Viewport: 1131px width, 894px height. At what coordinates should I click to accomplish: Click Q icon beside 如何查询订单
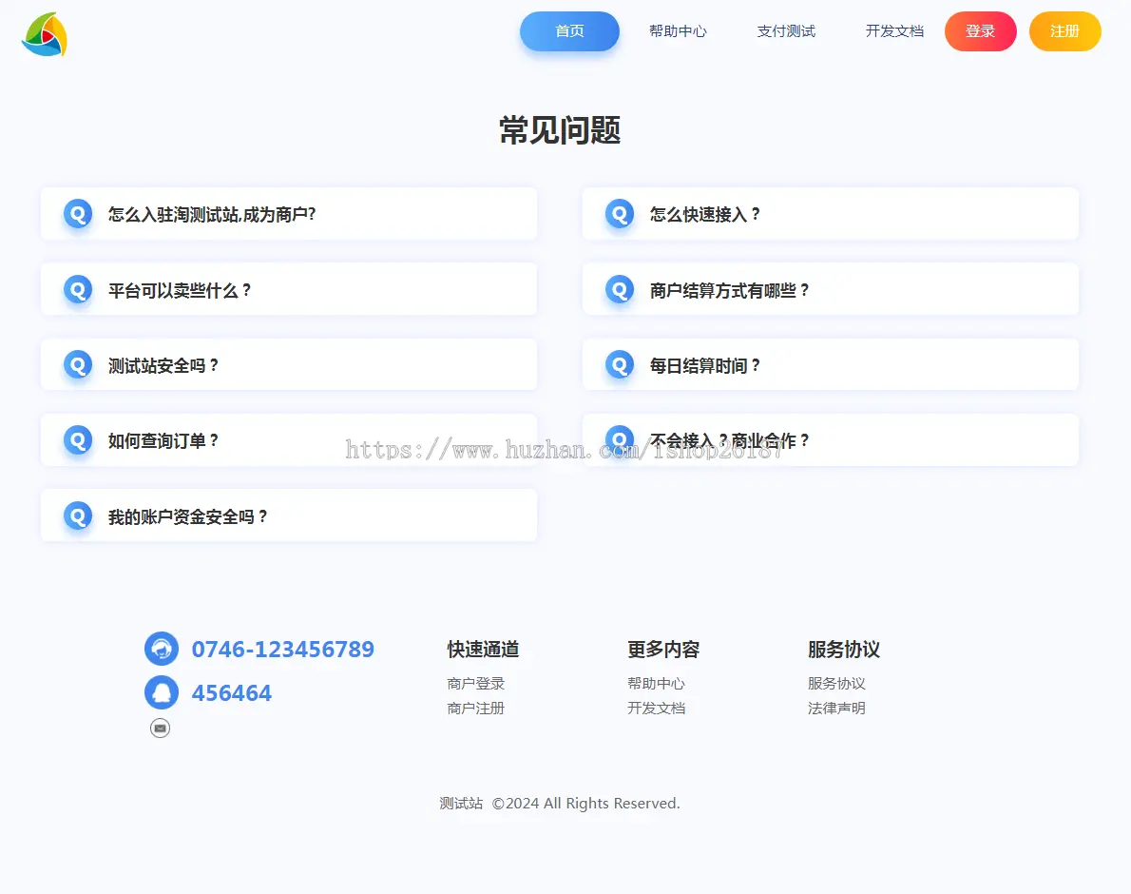click(x=78, y=440)
